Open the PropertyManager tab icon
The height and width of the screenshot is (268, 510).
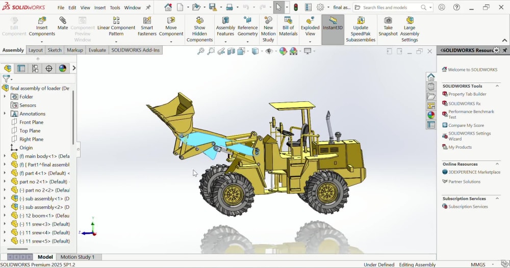pos(21,68)
